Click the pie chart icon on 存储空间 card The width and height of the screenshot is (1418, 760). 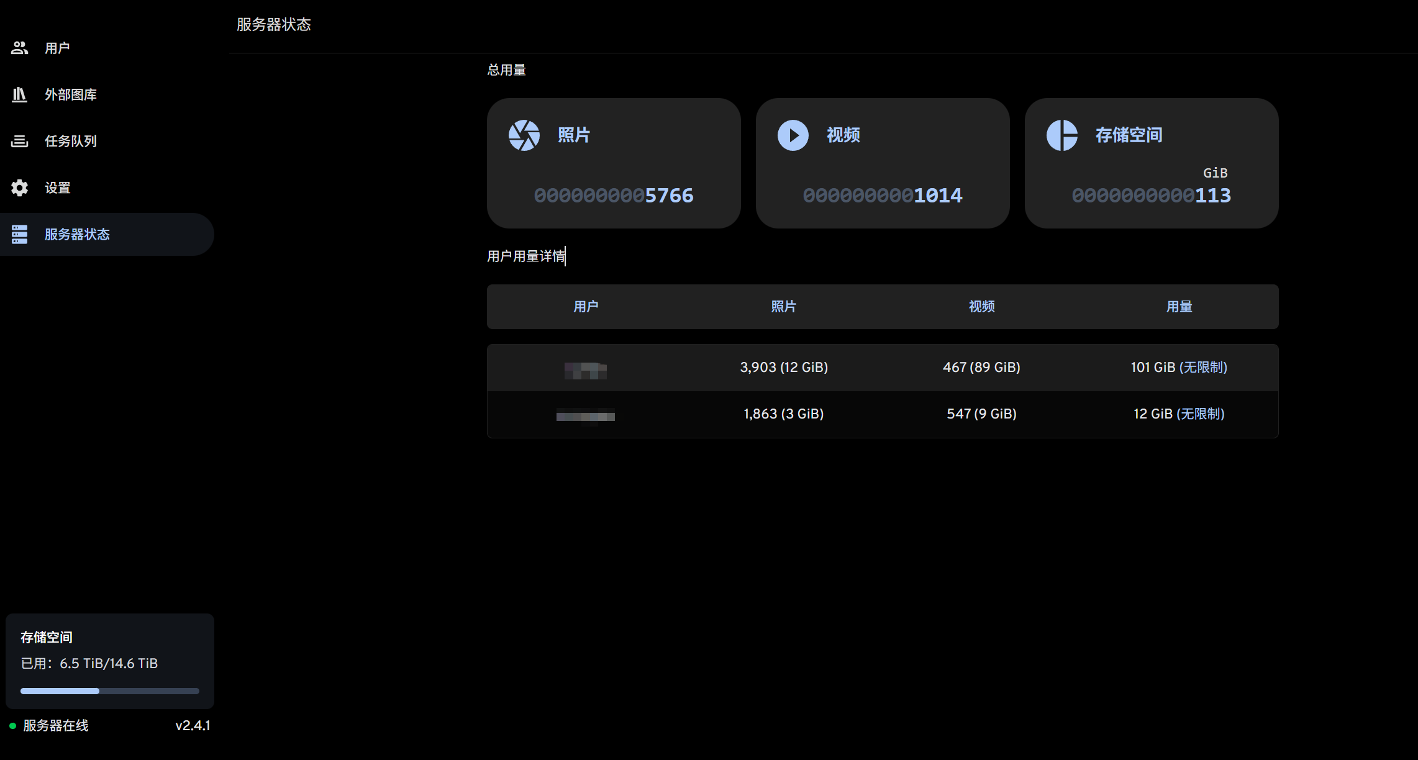(1062, 135)
